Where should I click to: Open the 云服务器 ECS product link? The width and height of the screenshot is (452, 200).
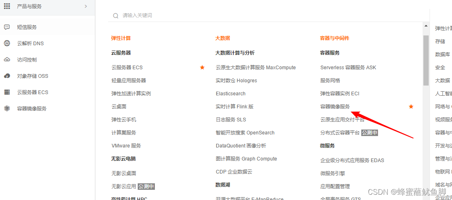pyautogui.click(x=127, y=68)
